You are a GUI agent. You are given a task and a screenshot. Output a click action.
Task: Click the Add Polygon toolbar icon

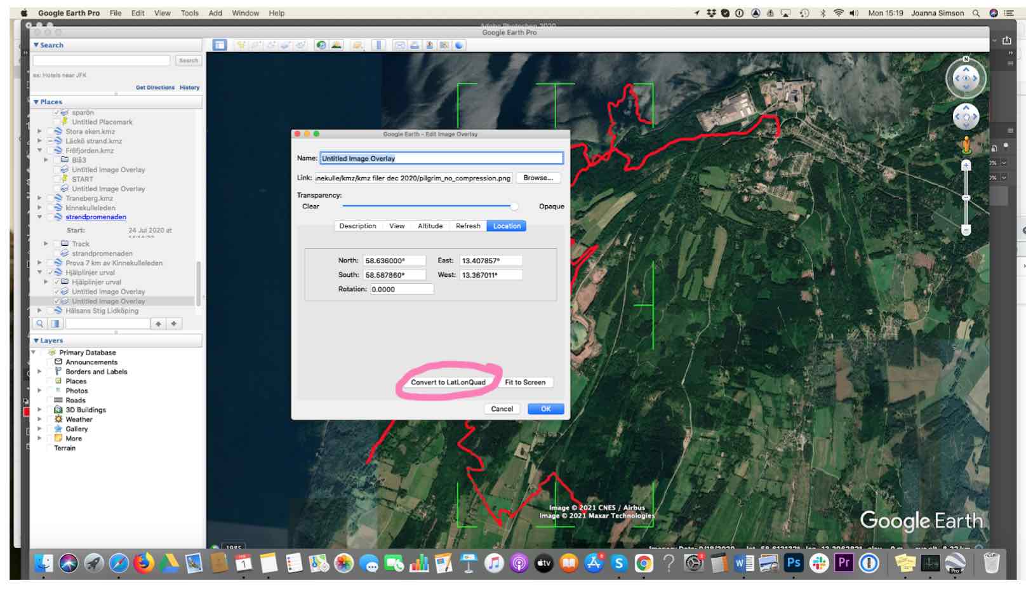point(256,45)
